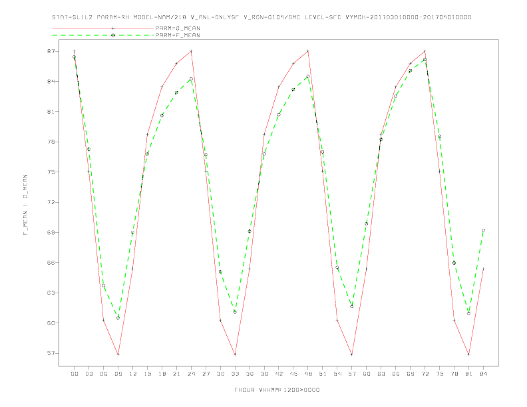The image size is (527, 407).
Task: Click the x-axis tick label 12
Action: pos(133,374)
